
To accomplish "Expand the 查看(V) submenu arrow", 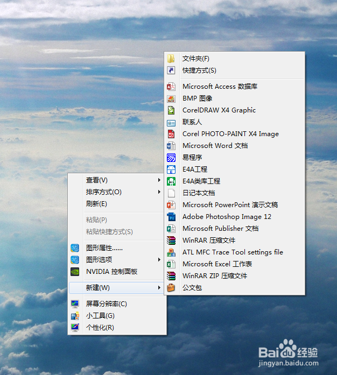I will (159, 180).
